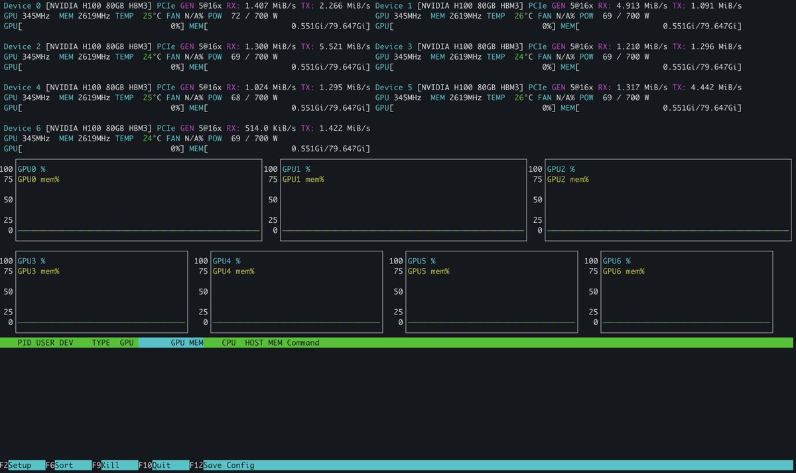This screenshot has height=473, width=796.
Task: Click Device 4 power '68 / 700 W'
Action: pos(254,98)
